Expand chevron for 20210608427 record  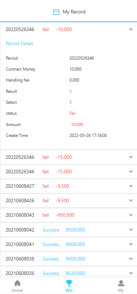[131, 186]
